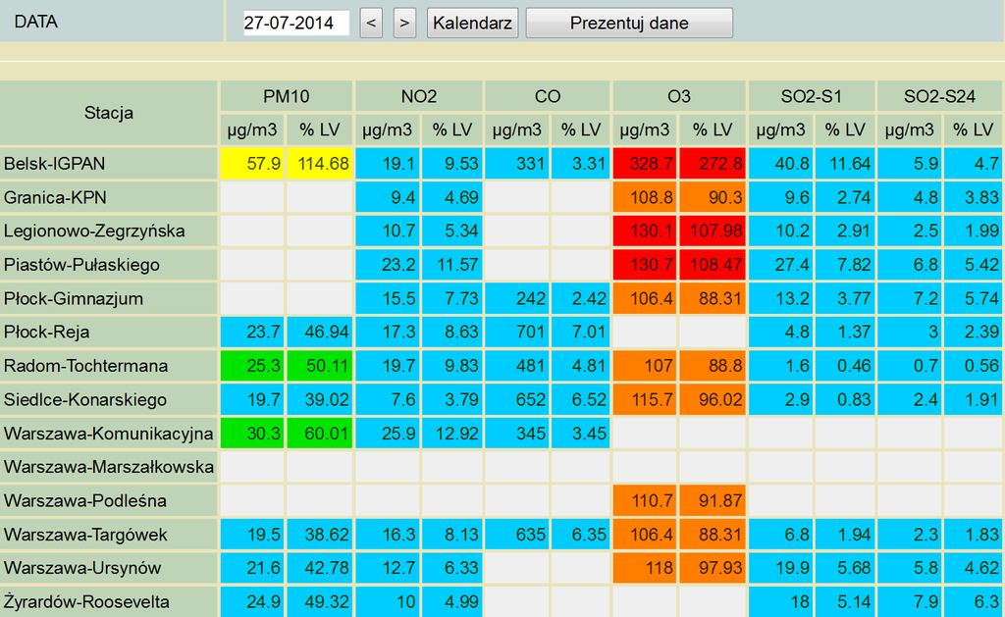Go to next day with > button
This screenshot has width=1005, height=617.
[x=404, y=24]
